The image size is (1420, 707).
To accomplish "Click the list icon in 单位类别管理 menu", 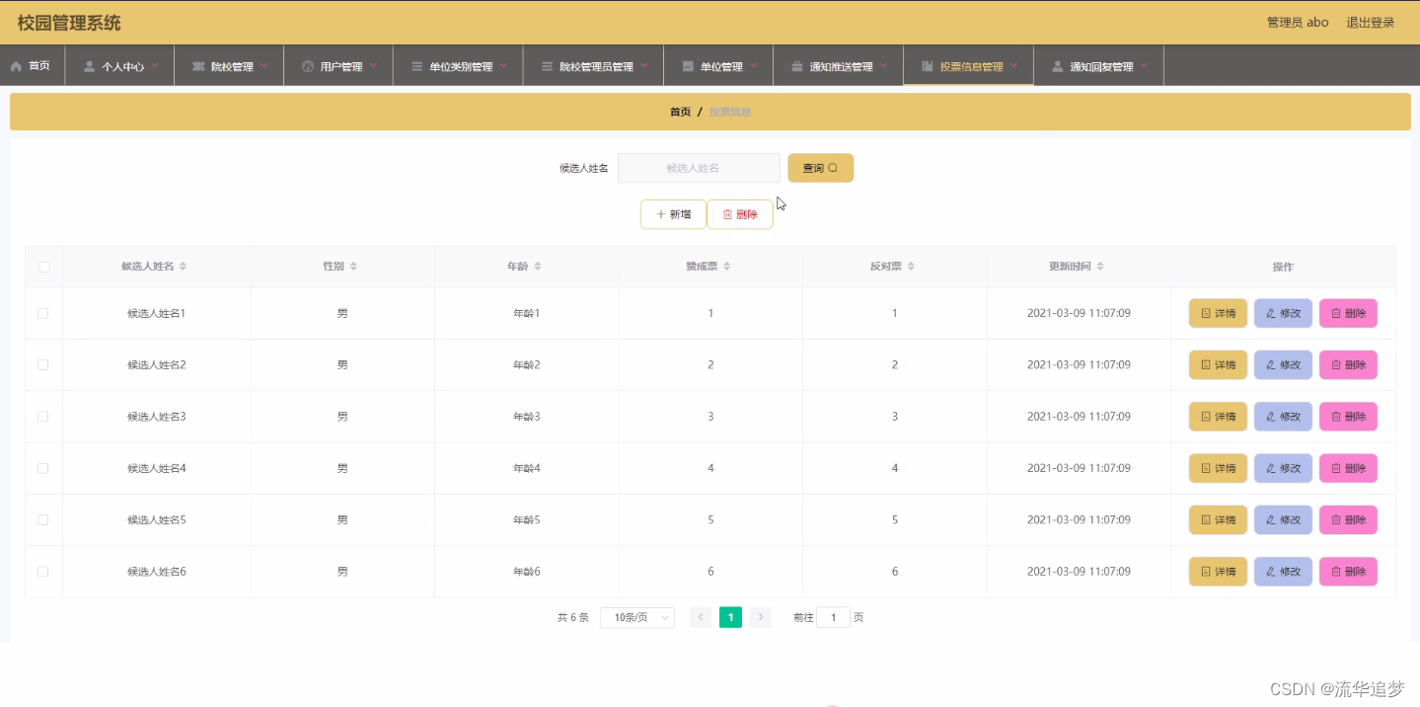I will (x=417, y=66).
